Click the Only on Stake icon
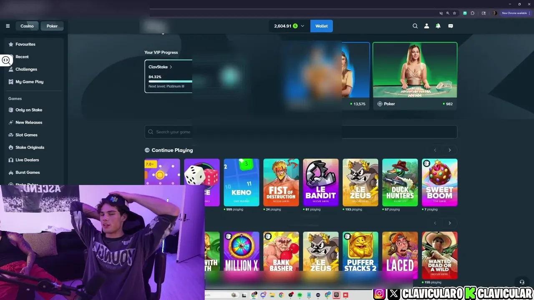 (x=11, y=110)
